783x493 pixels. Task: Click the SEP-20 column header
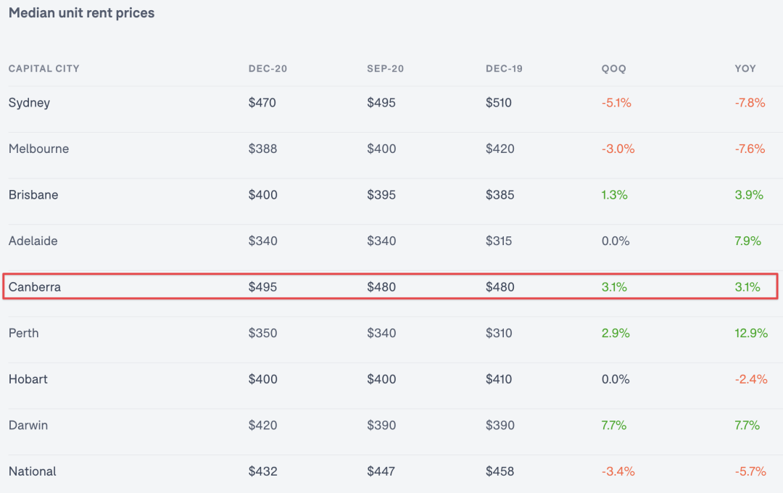[x=385, y=68]
